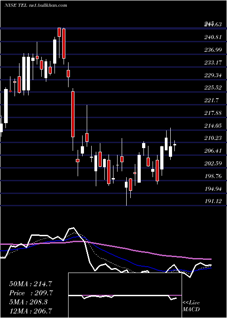Select the 210.23 price axis label

pyautogui.click(x=213, y=138)
